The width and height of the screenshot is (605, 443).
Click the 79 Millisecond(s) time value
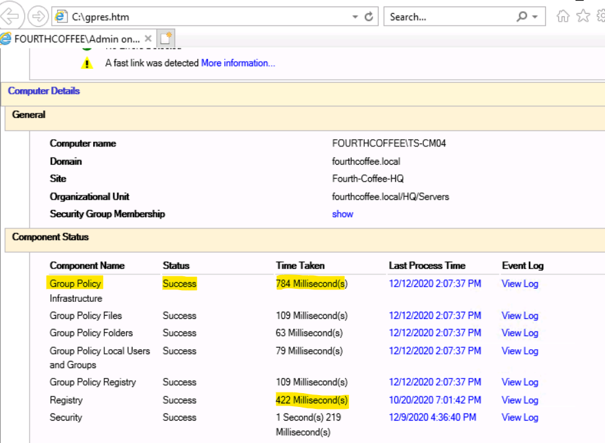coord(309,350)
